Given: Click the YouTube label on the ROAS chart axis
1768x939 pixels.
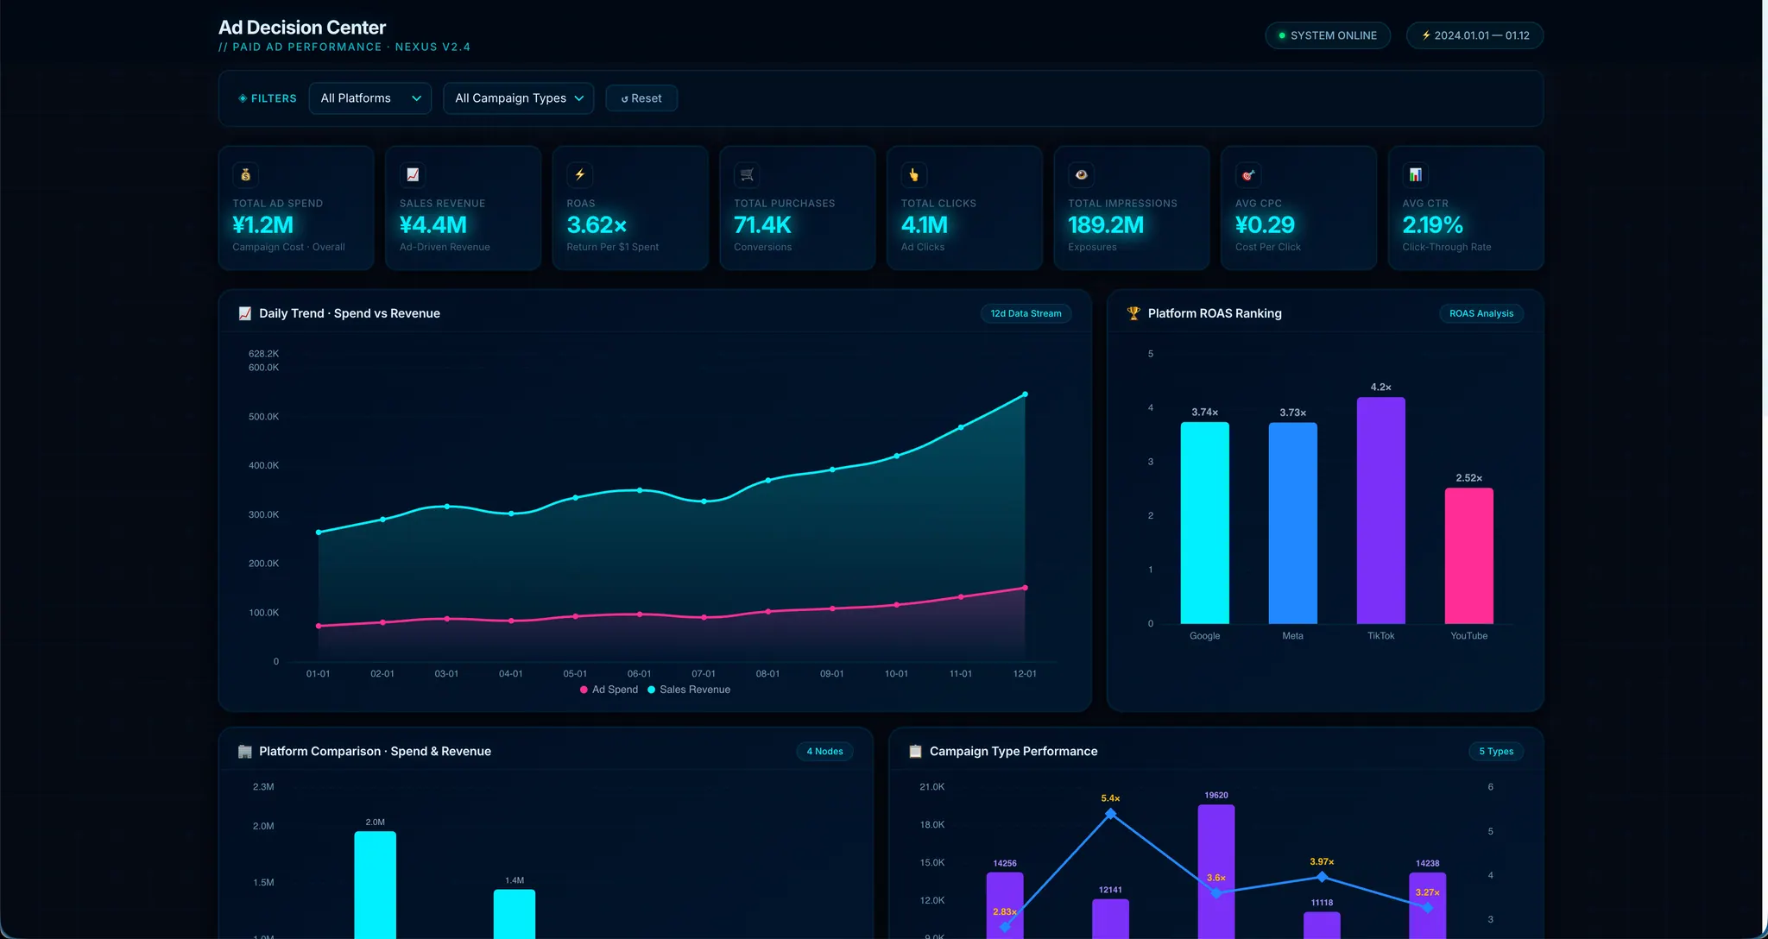Looking at the screenshot, I should (x=1469, y=636).
